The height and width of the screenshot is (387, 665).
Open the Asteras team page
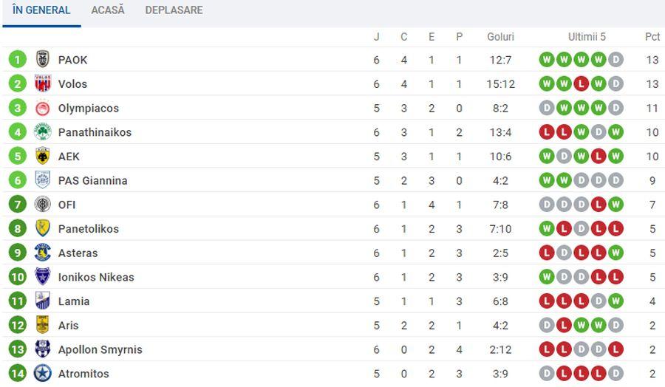[x=78, y=253]
